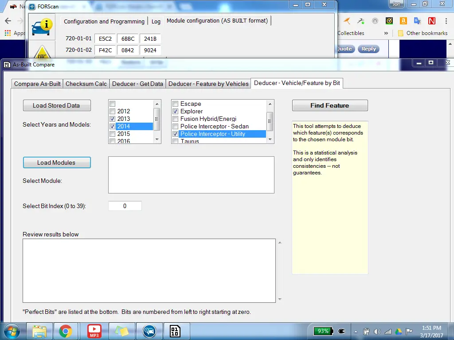Click inside the Review results text box
Viewport: 454px width, 340px height.
coord(149,270)
